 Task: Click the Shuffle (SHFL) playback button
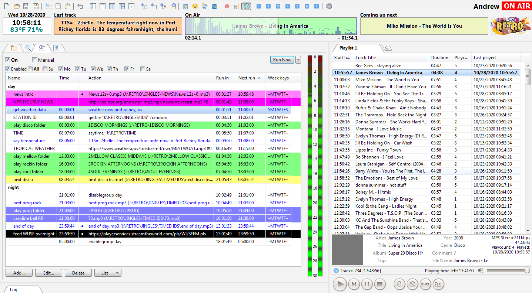(425, 284)
